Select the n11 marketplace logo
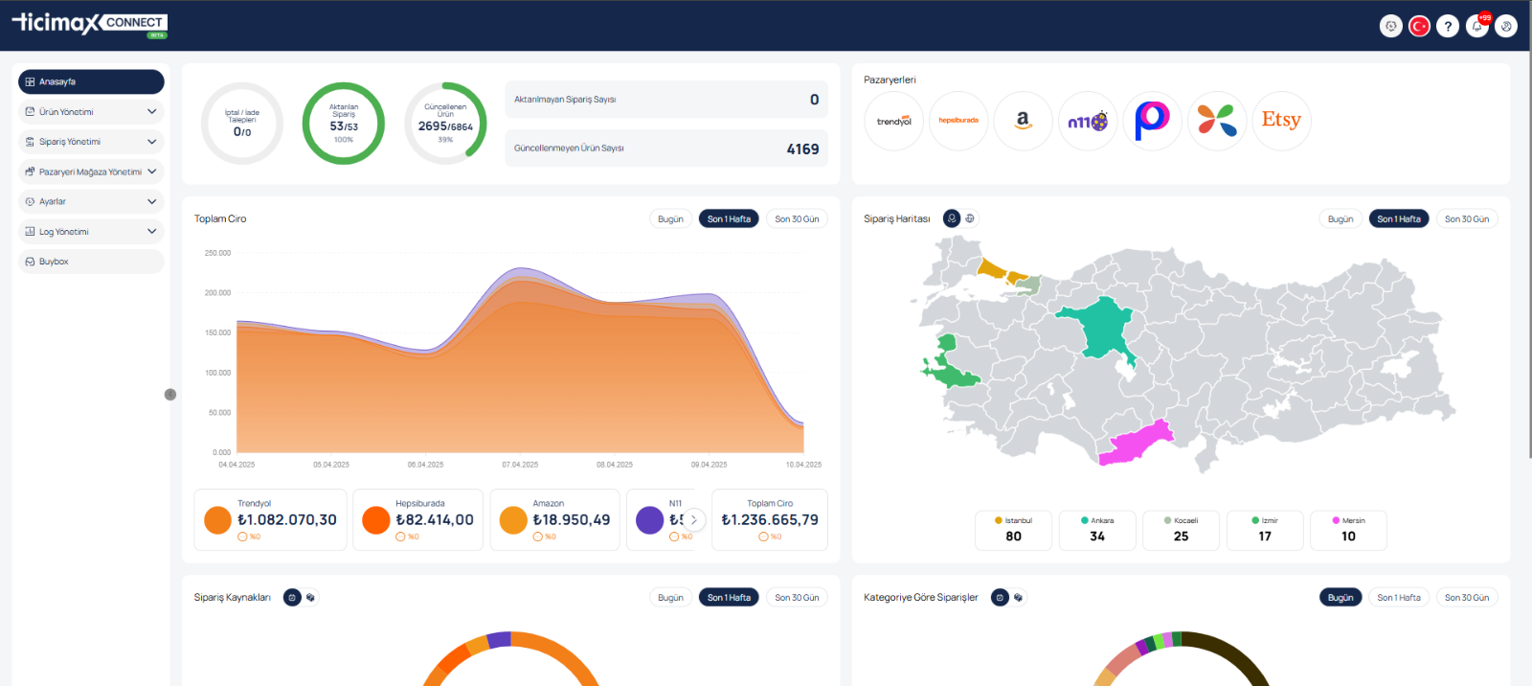 click(1088, 122)
